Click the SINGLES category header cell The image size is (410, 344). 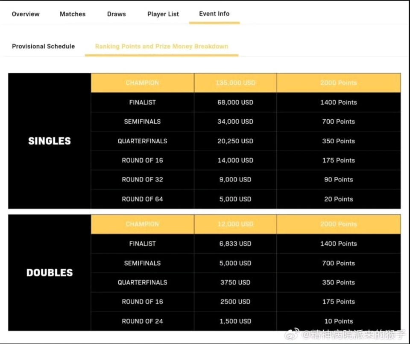point(50,141)
